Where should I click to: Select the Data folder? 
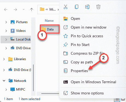50,29
